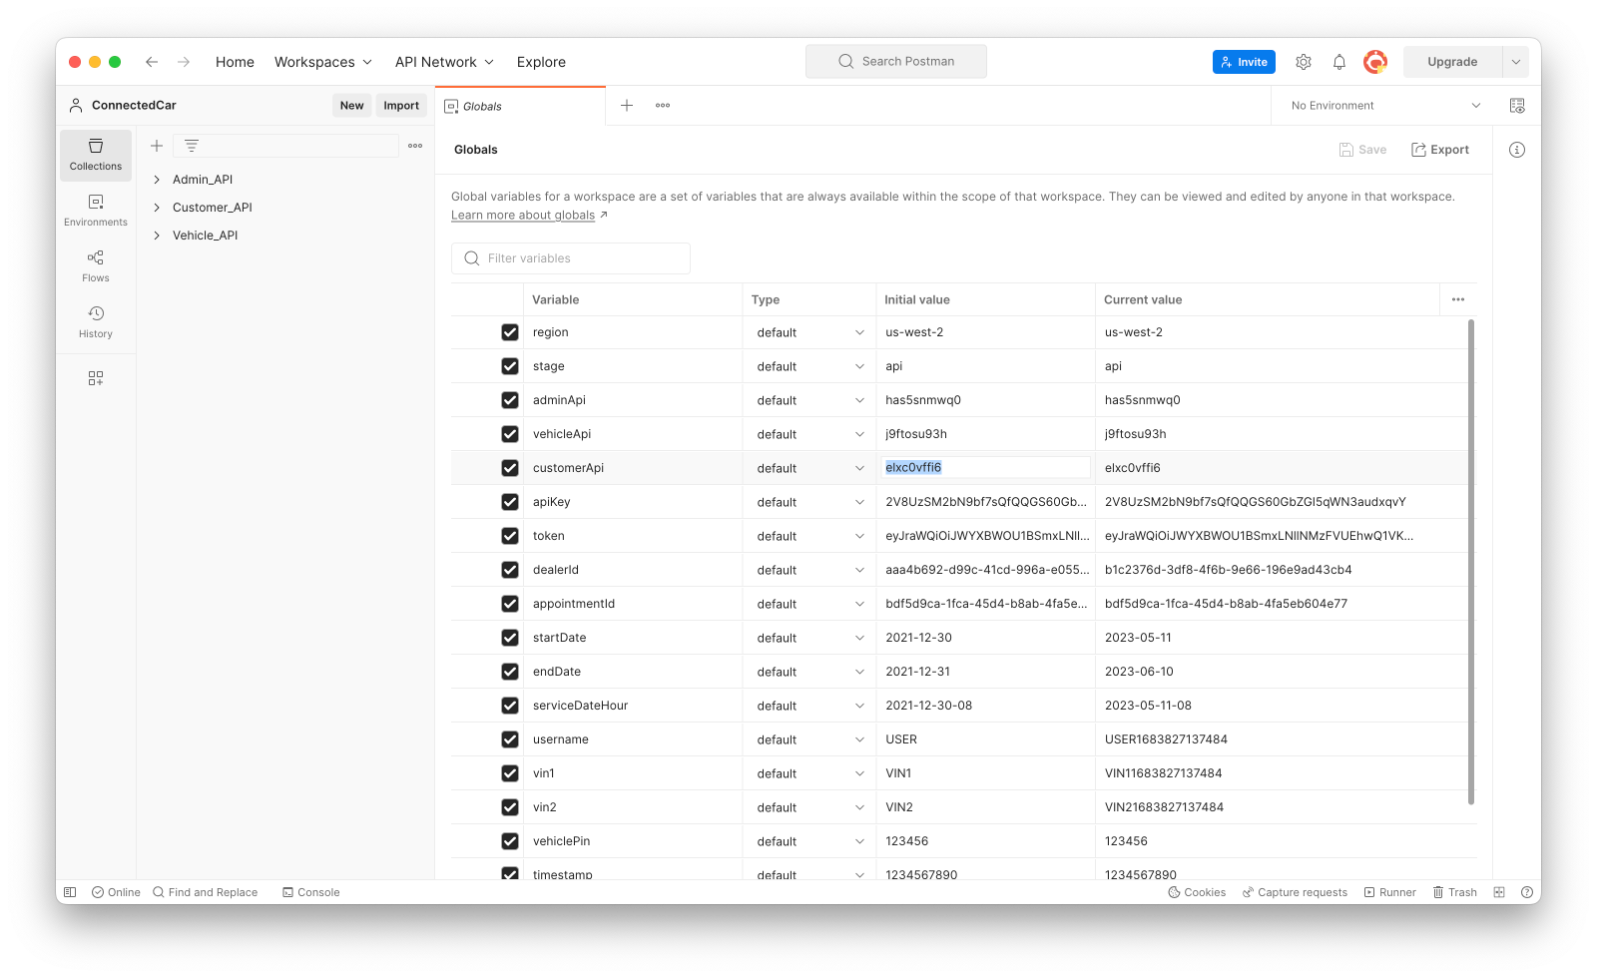Open the API Network menu
This screenshot has height=978, width=1597.
tap(444, 62)
